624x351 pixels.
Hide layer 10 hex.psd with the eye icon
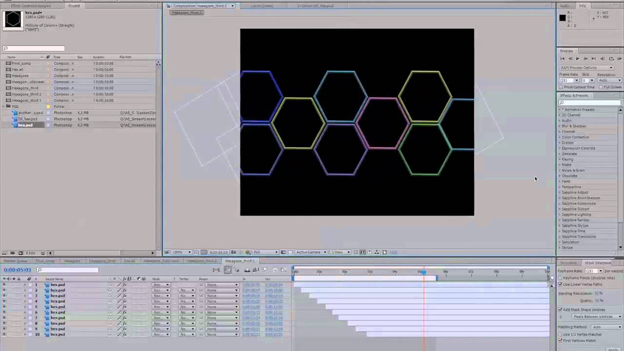[4, 334]
